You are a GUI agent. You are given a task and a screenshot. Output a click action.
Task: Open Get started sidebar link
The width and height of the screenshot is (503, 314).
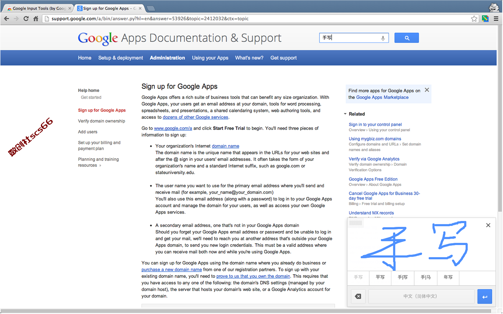click(91, 97)
